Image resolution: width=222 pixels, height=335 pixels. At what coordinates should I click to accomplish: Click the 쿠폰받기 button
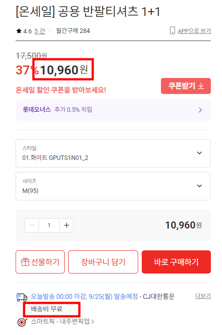(186, 86)
